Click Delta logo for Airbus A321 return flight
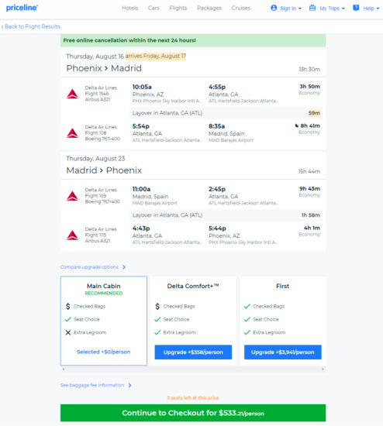The width and height of the screenshot is (383, 426). [72, 235]
